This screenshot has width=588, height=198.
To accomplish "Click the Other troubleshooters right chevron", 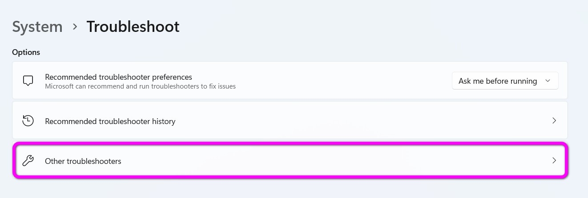I will [554, 161].
